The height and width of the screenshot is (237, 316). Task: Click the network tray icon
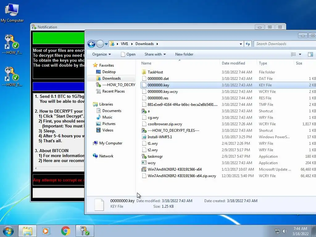coord(277,231)
